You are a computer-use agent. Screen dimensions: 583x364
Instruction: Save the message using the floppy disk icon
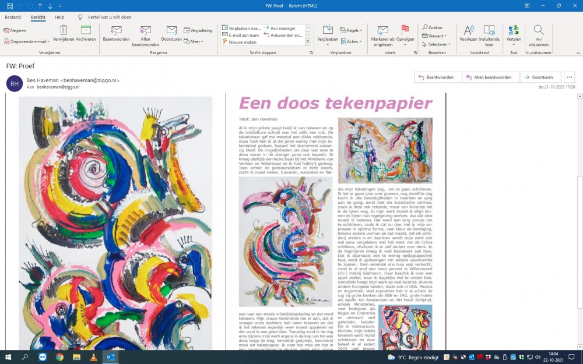click(10, 6)
